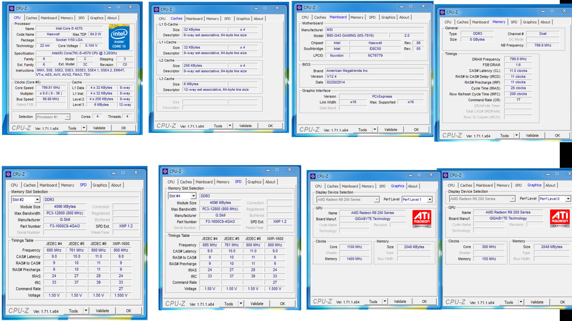572x321 pixels.
Task: Click Tools button in the Mainboard window
Action: coord(362,129)
